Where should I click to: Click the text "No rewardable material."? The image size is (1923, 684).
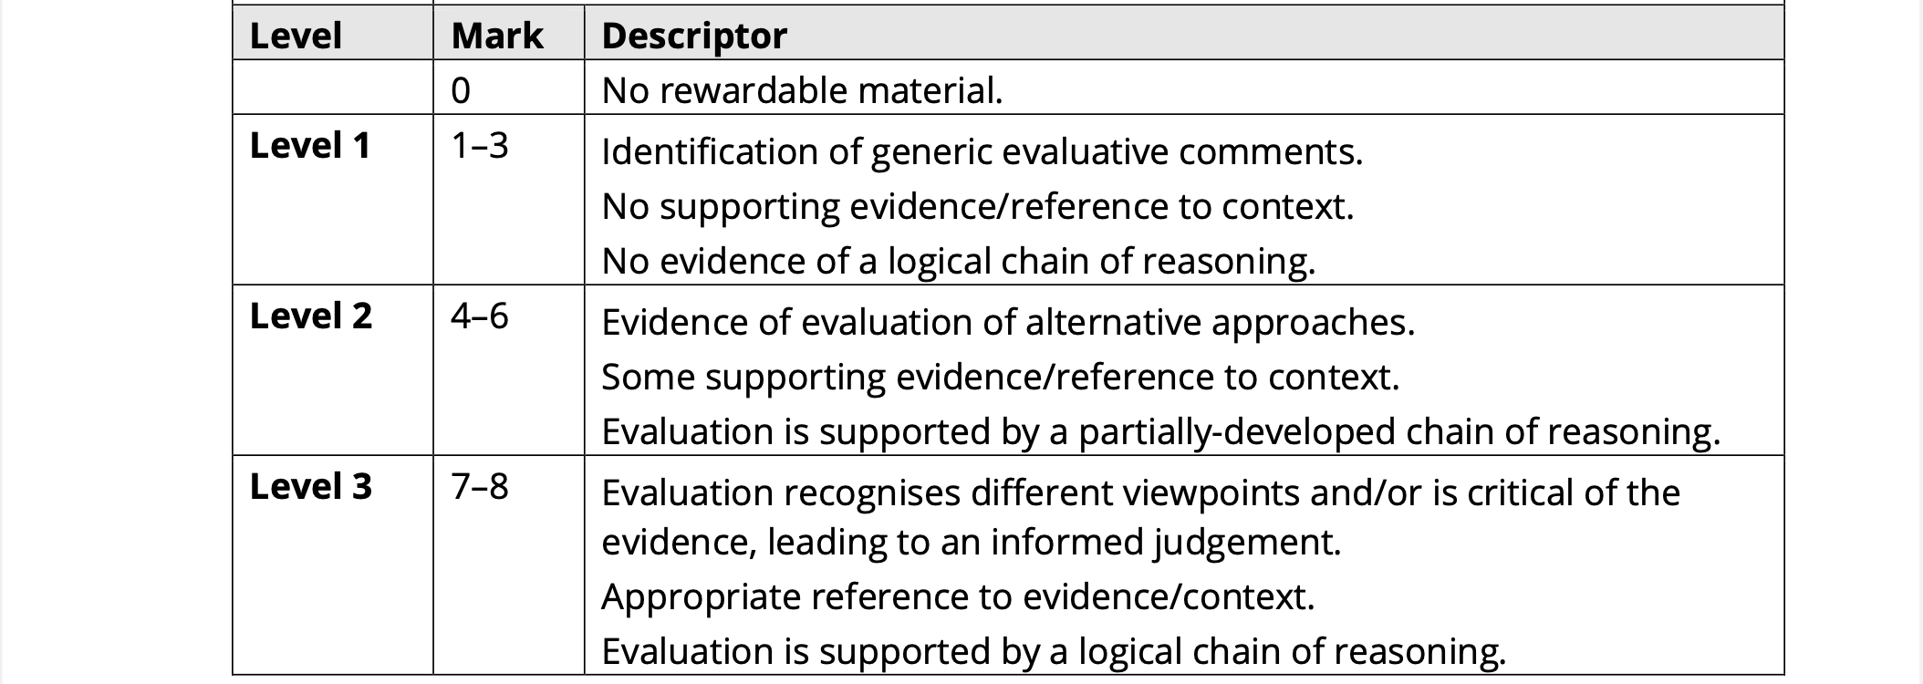pyautogui.click(x=802, y=90)
